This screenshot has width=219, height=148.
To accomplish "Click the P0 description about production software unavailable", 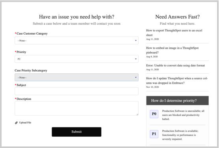I will [183, 115].
